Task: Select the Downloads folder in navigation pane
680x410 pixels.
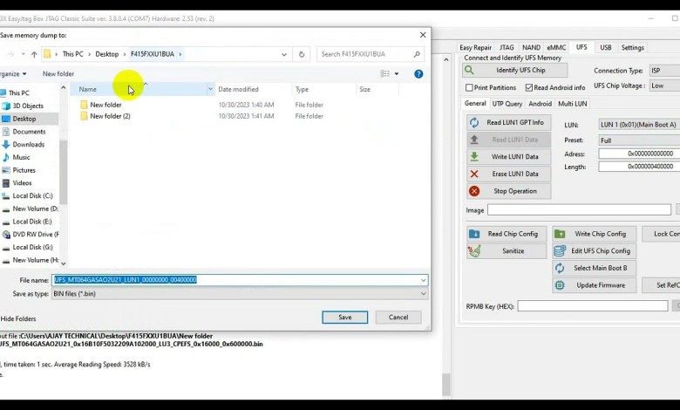Action: point(28,145)
